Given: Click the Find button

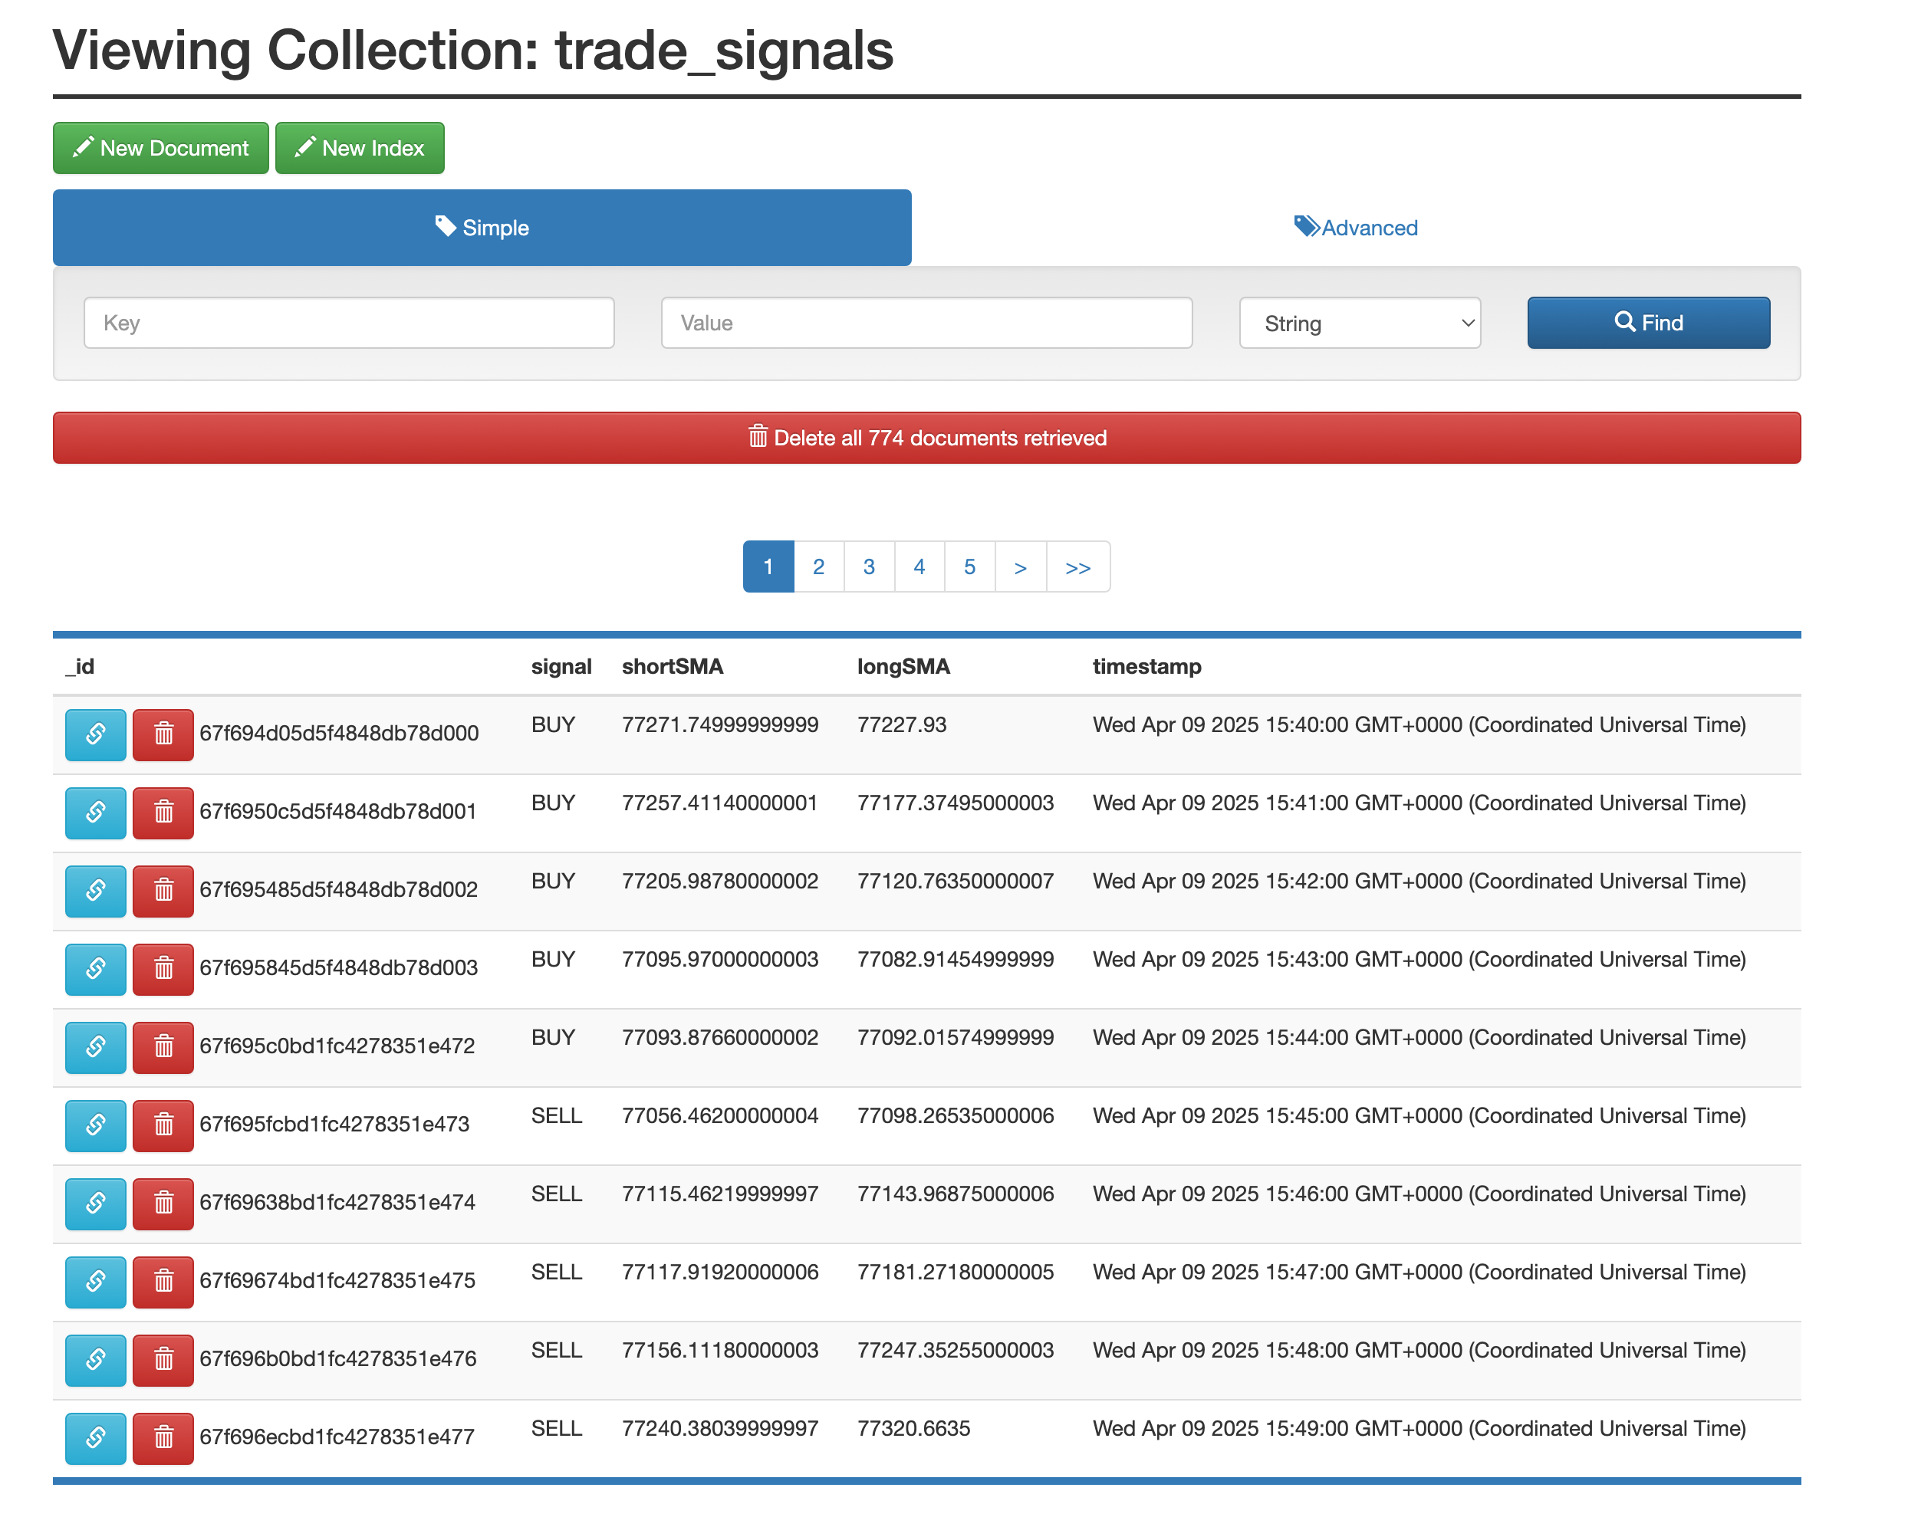Looking at the screenshot, I should click(1647, 323).
